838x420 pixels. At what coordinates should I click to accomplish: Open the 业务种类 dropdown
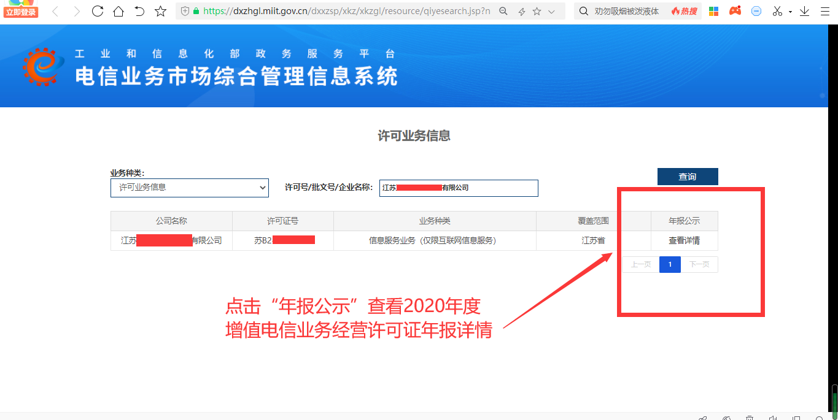click(x=189, y=188)
